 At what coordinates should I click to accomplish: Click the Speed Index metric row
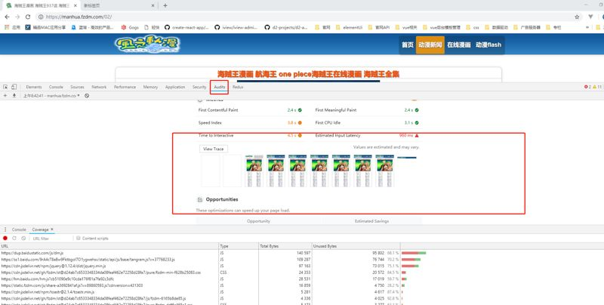tap(251, 123)
